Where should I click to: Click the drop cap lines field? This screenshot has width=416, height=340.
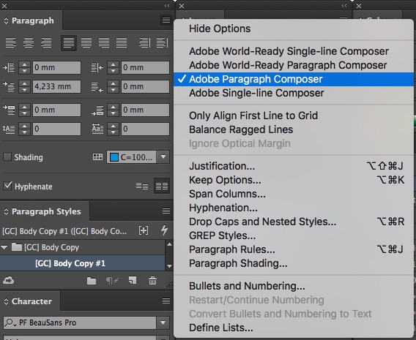point(56,129)
